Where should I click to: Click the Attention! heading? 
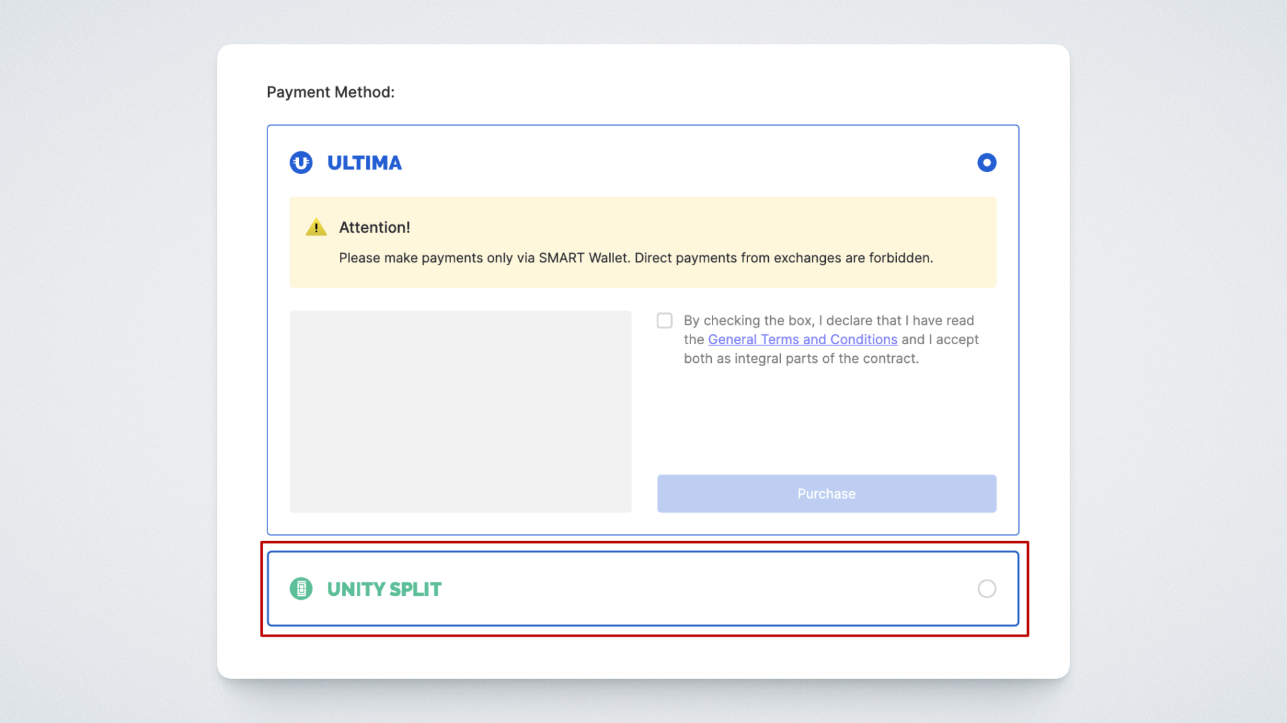(374, 228)
